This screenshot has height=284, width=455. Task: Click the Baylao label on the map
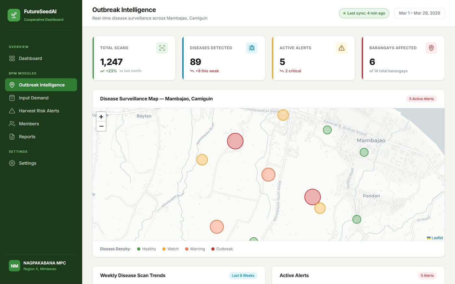tap(144, 116)
